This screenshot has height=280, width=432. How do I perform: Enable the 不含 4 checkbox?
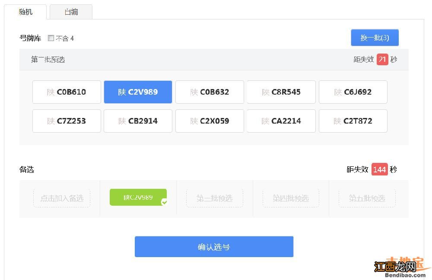(51, 38)
